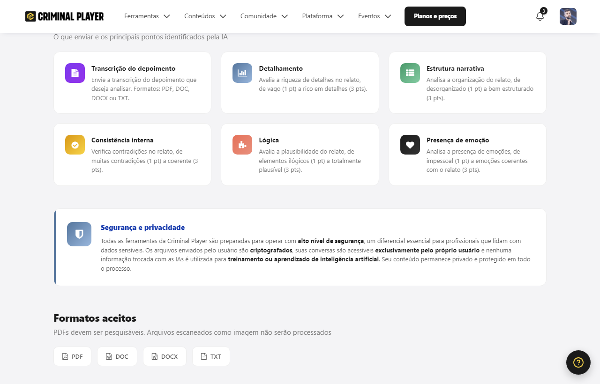Image resolution: width=600 pixels, height=384 pixels.
Task: Open the notifications bell
Action: point(540,16)
